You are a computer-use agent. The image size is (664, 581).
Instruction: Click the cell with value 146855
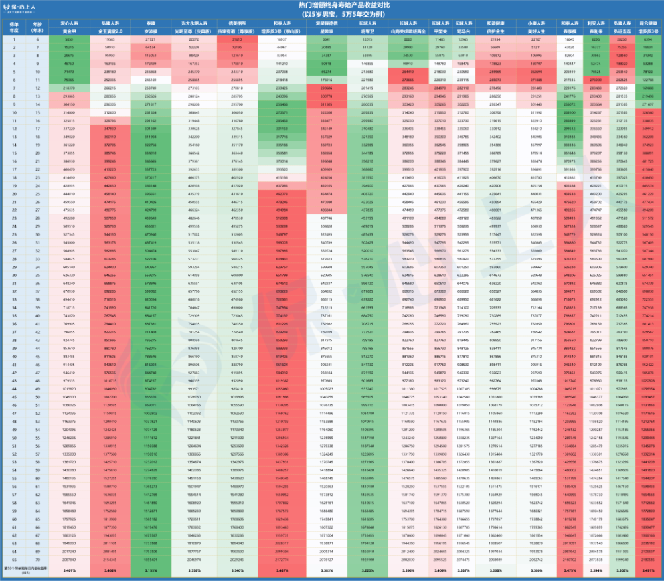click(367, 64)
